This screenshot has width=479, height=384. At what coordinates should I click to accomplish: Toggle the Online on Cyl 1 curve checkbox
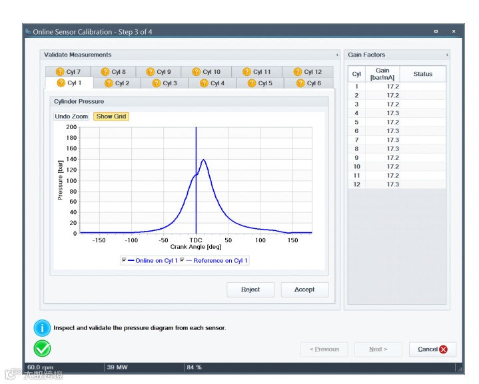[x=124, y=260]
